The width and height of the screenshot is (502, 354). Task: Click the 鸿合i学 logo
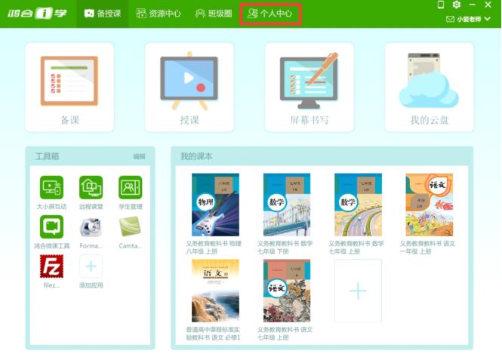[37, 14]
